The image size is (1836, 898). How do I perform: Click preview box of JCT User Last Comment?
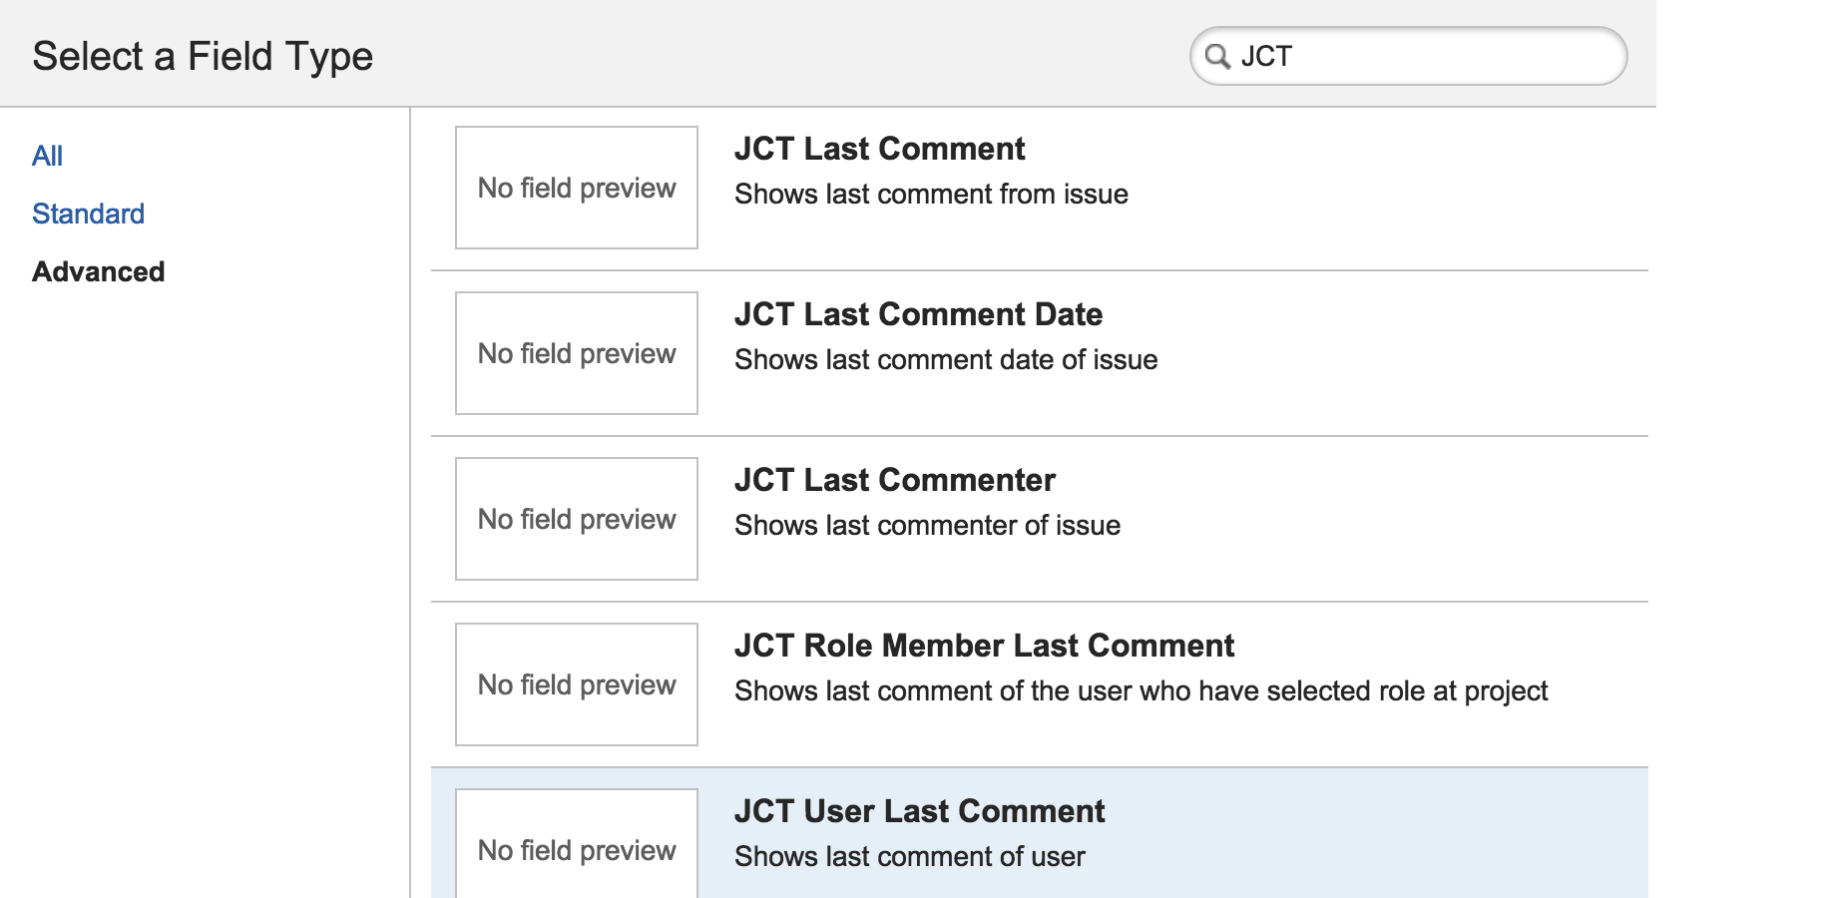(577, 844)
